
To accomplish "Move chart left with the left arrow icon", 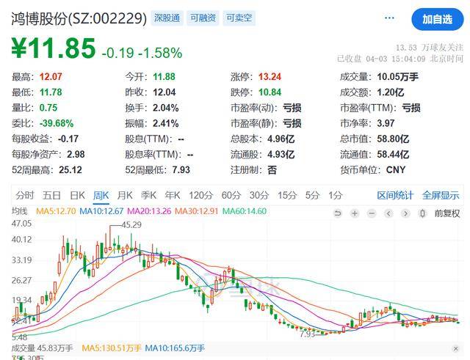I will 388,213.
